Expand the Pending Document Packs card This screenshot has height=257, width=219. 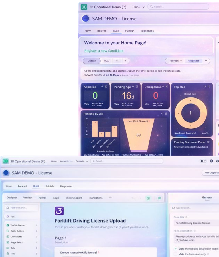[208, 142]
